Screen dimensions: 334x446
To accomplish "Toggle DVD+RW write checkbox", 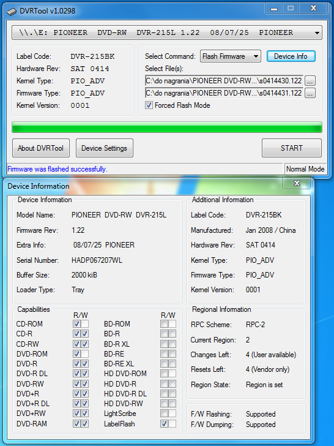I will pyautogui.click(x=84, y=414).
